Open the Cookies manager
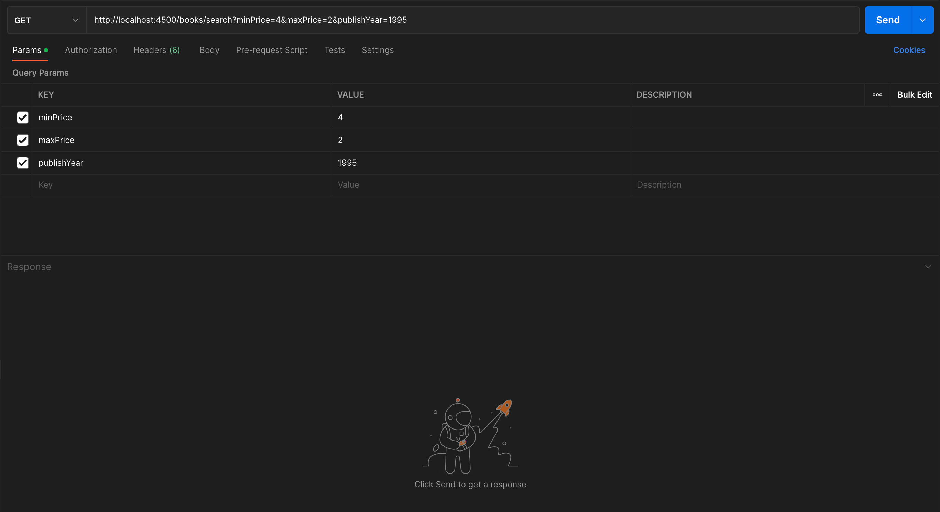This screenshot has width=940, height=512. click(909, 50)
